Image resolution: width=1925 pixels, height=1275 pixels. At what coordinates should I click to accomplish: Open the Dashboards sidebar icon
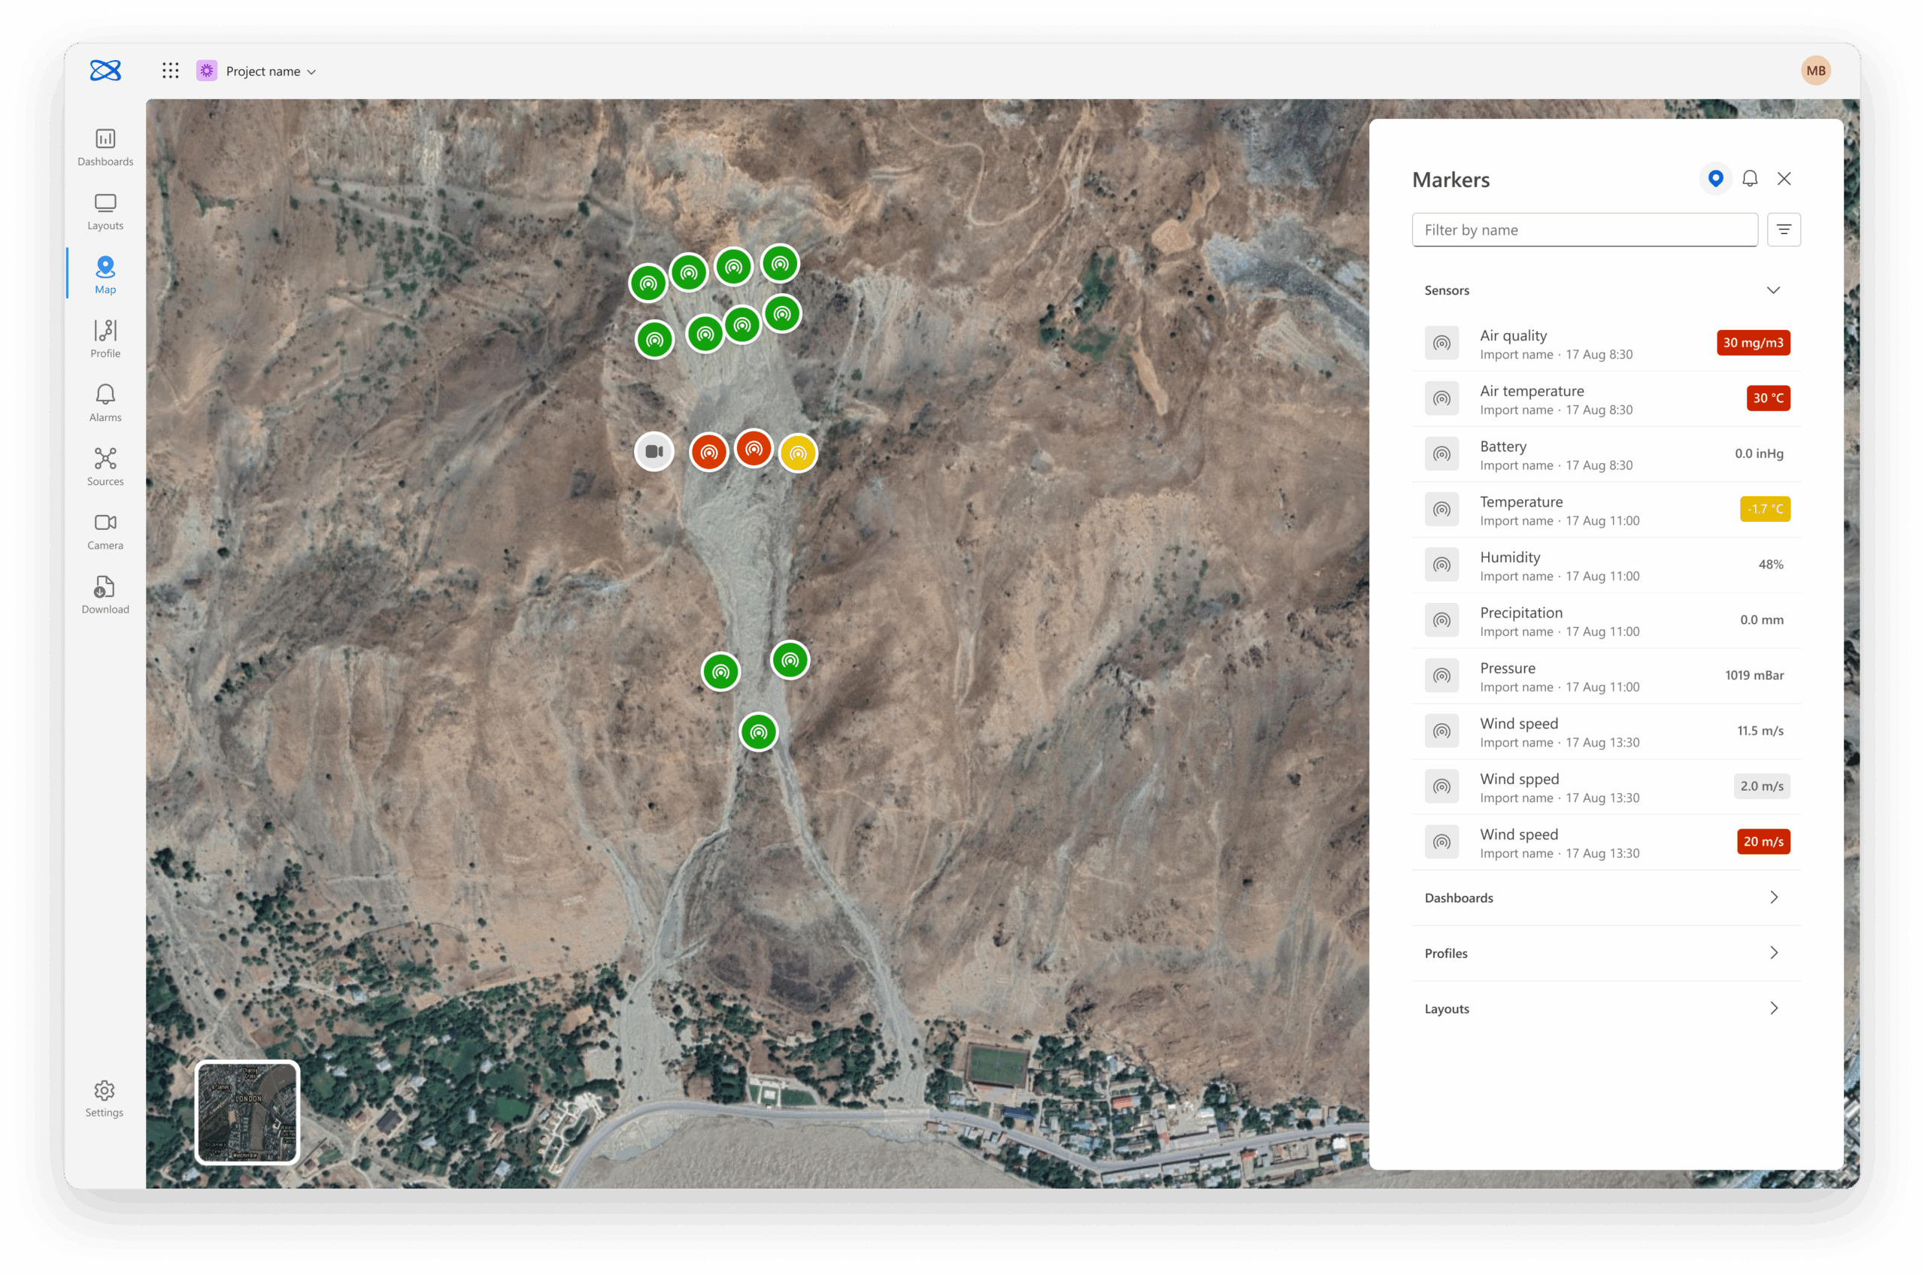click(x=105, y=147)
